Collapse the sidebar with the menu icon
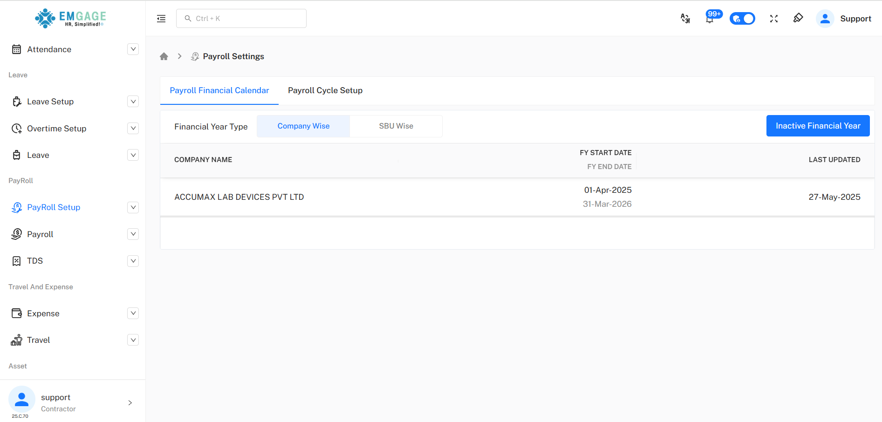 coord(161,19)
